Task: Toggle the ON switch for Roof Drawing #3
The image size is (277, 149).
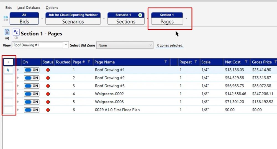Action: click(32, 86)
